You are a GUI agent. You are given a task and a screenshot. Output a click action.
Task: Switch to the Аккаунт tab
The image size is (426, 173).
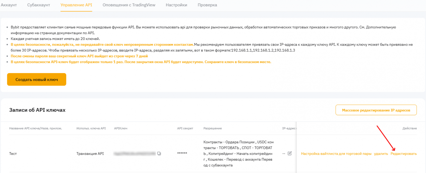pyautogui.click(x=9, y=5)
